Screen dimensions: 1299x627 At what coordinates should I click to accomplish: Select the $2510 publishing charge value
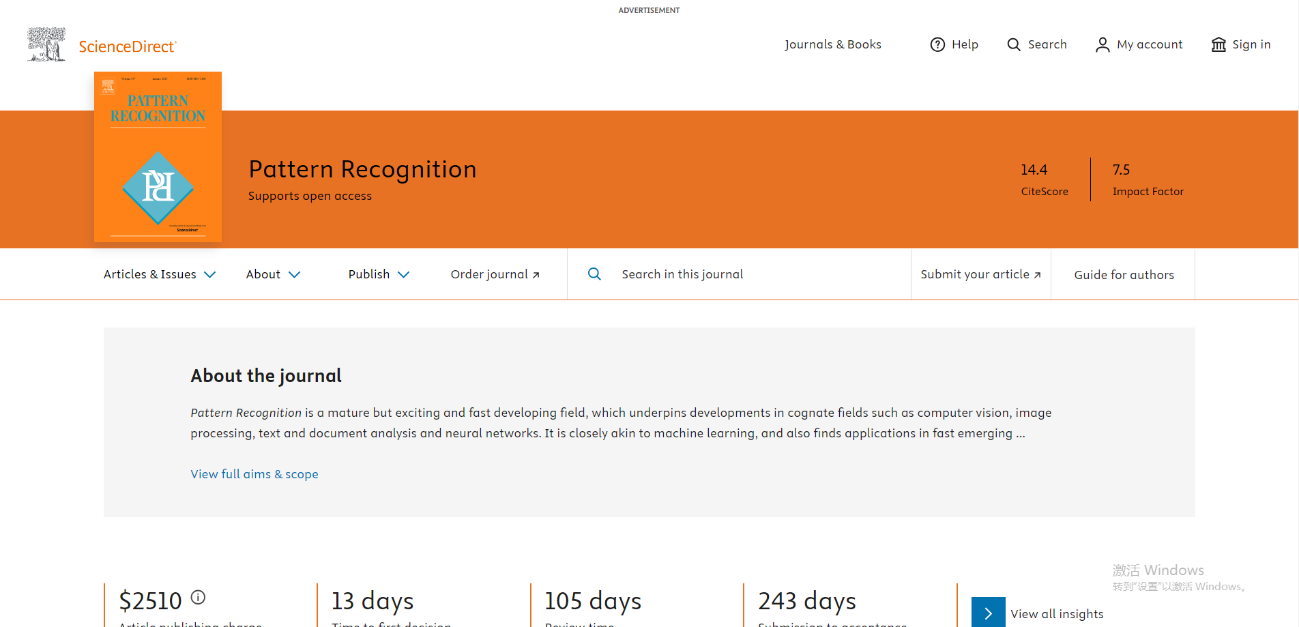click(151, 601)
